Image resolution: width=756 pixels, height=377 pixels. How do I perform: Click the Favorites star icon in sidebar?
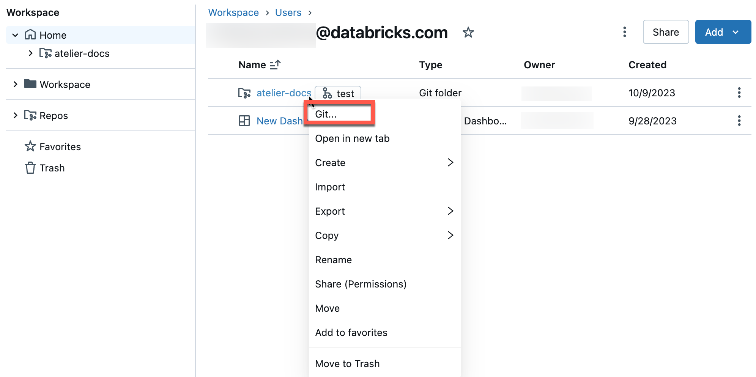click(x=30, y=146)
